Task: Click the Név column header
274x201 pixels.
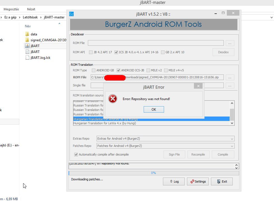Action: pos(28,26)
